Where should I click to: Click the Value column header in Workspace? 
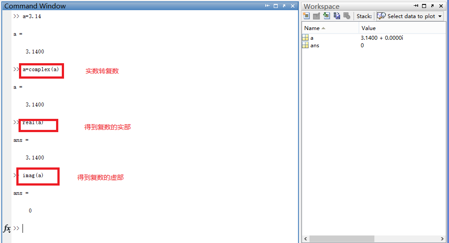(402, 28)
